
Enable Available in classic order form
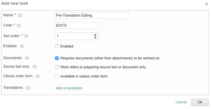[57, 76]
